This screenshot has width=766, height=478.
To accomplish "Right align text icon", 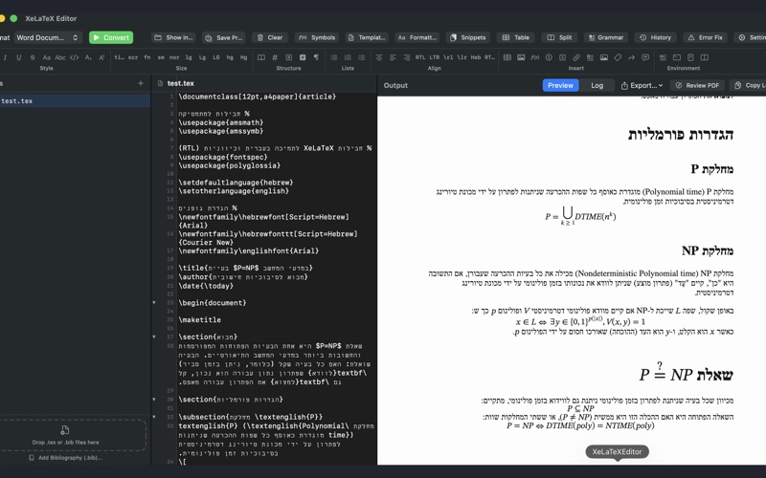I will tap(406, 57).
